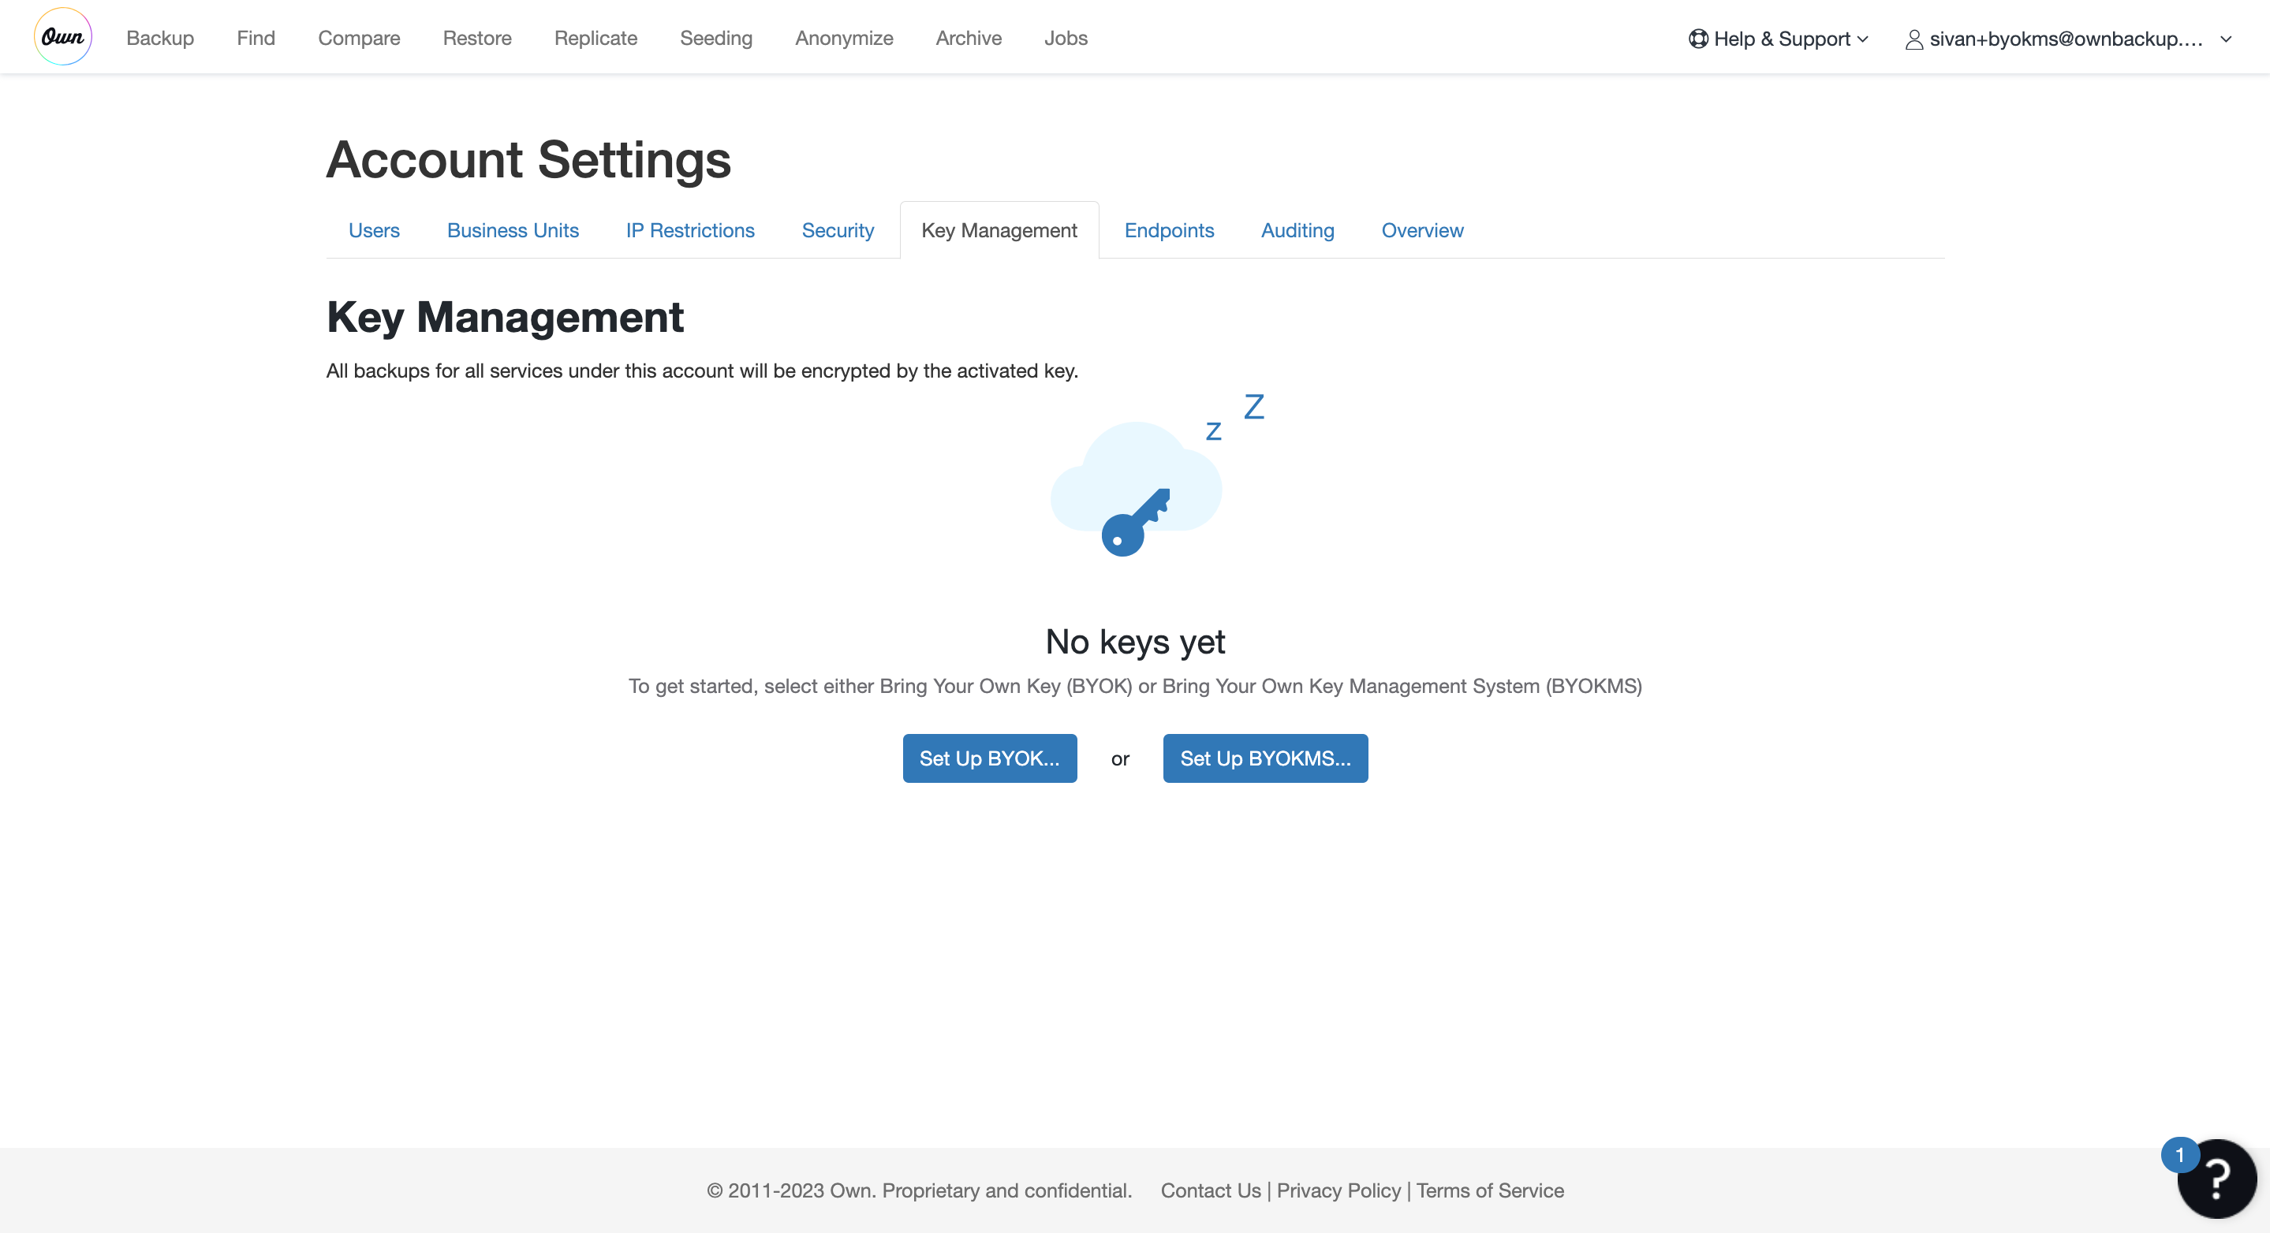2270x1233 pixels.
Task: Switch to the IP Restrictions tab
Action: [x=689, y=230]
